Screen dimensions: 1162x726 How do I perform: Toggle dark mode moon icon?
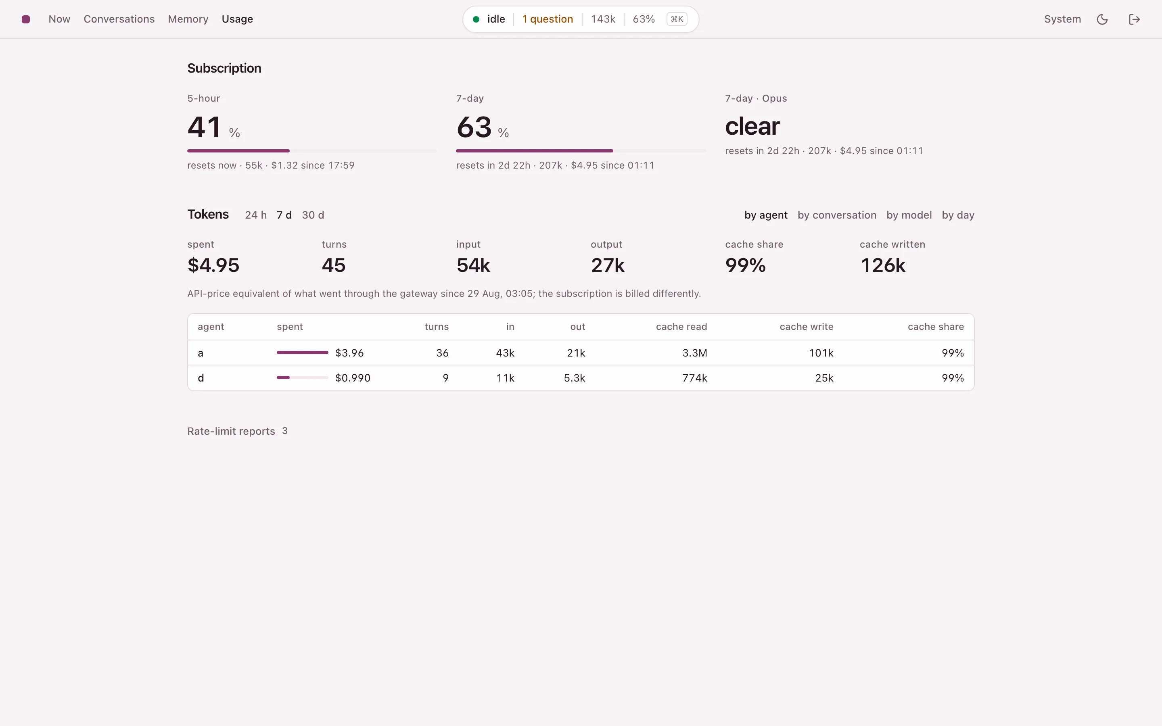[x=1102, y=19]
